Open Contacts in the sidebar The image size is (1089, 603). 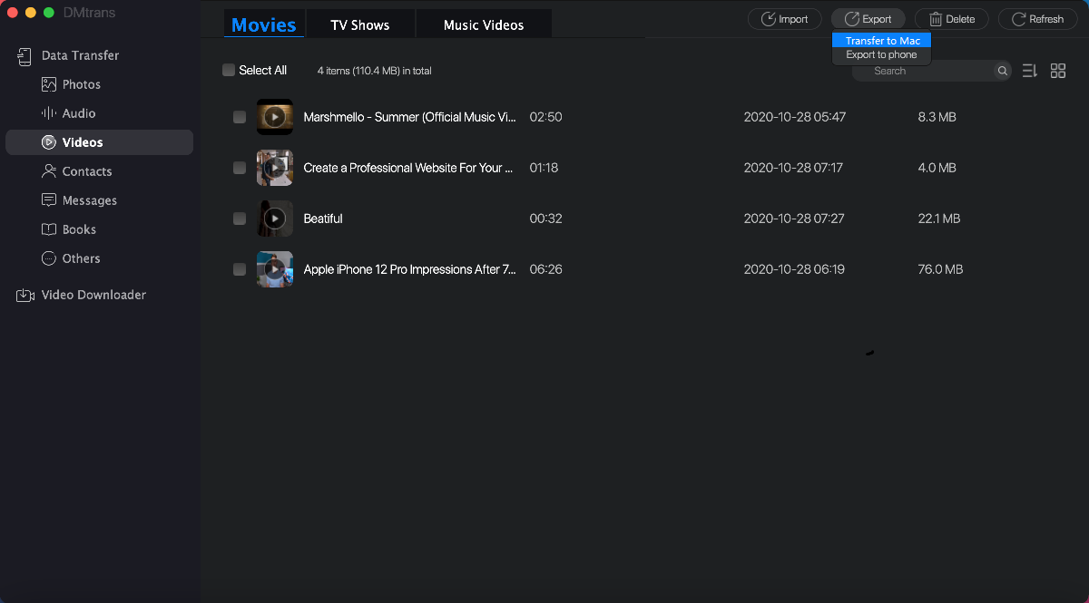[86, 171]
